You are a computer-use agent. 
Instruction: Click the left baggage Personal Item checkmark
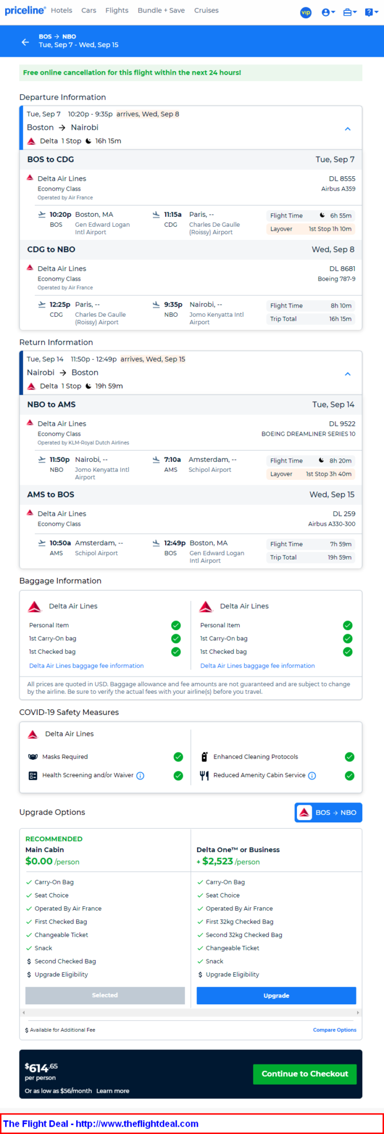pos(176,626)
